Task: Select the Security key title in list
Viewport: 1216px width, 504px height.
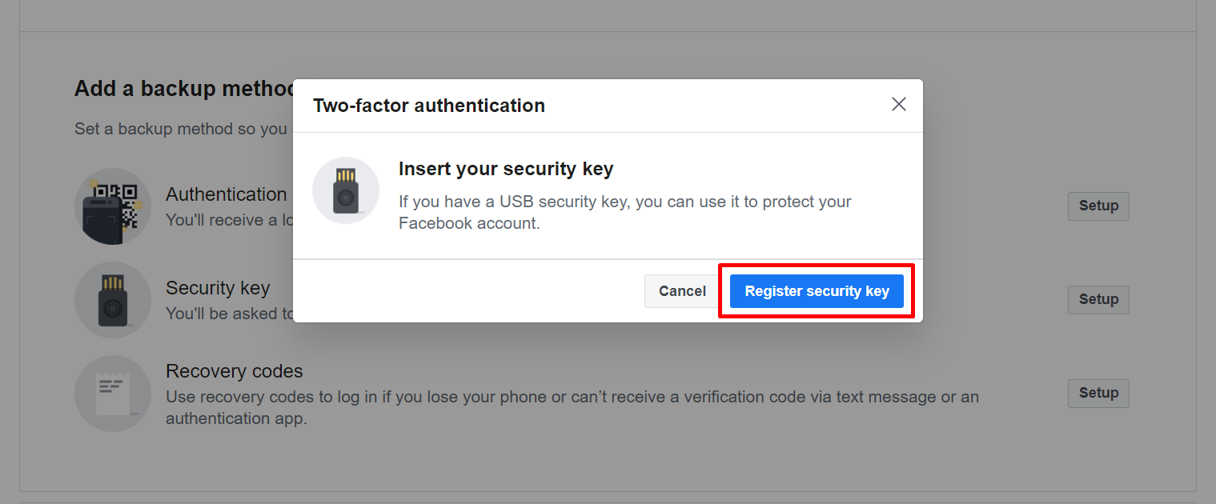Action: tap(218, 288)
